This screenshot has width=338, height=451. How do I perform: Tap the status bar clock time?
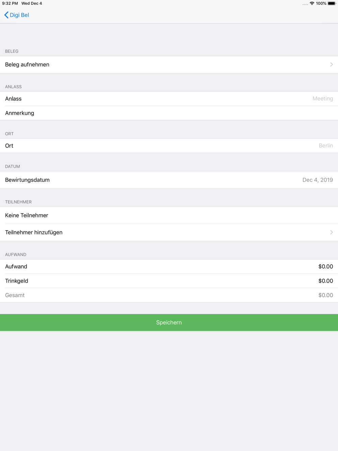click(10, 3)
